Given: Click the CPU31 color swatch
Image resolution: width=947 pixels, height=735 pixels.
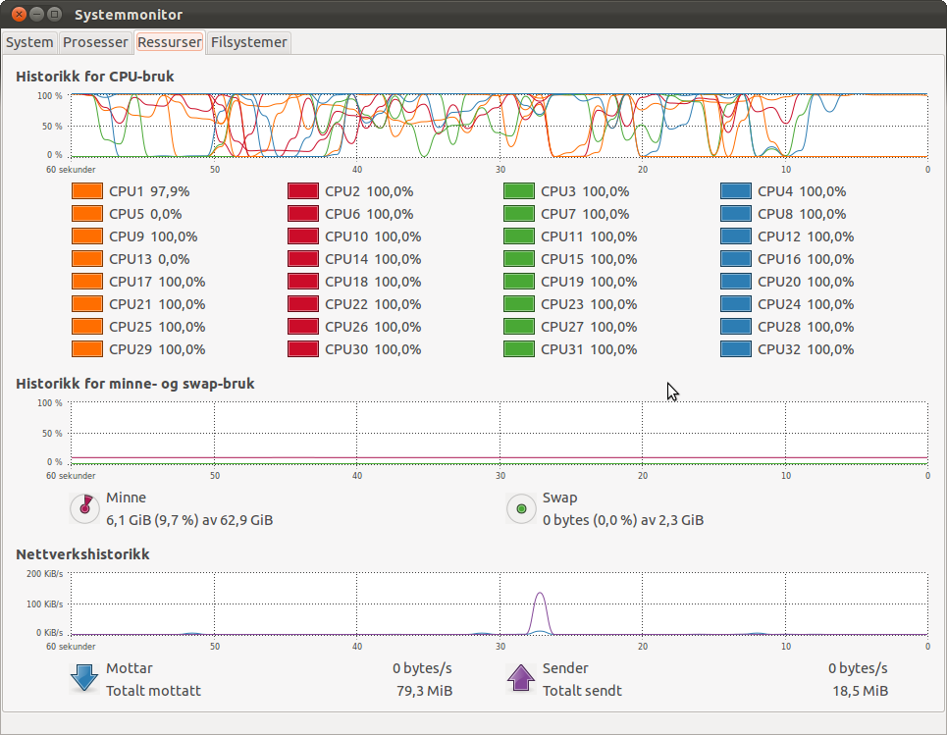Looking at the screenshot, I should (519, 349).
